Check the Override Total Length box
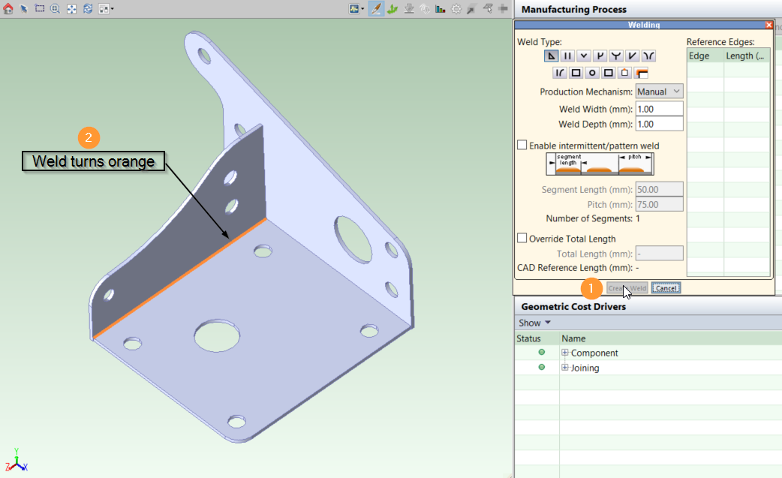The height and width of the screenshot is (478, 782). point(522,239)
